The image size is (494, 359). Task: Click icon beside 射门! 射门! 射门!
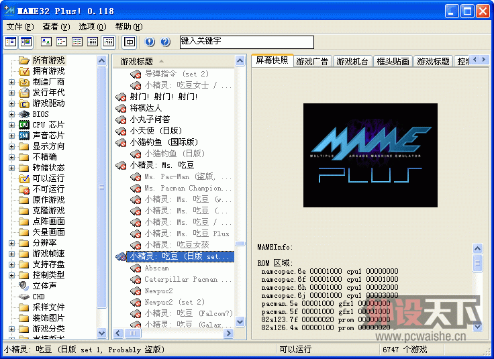pos(121,97)
